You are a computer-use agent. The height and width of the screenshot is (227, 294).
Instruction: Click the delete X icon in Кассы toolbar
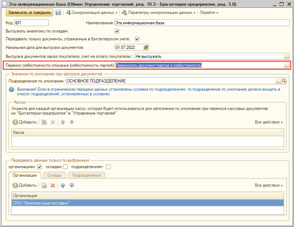(x=53, y=122)
